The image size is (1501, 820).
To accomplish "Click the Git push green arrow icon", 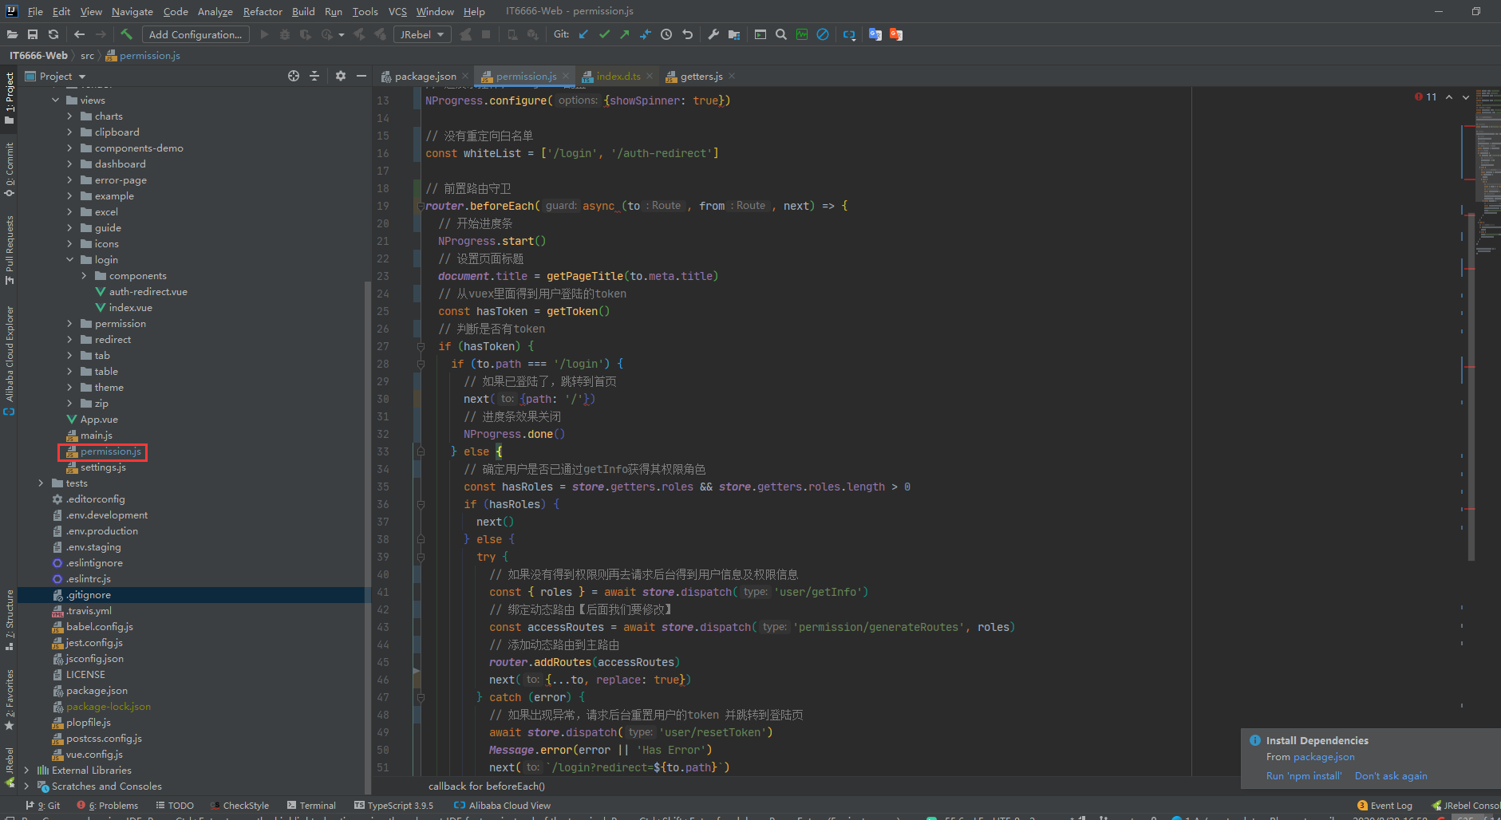I will point(625,34).
